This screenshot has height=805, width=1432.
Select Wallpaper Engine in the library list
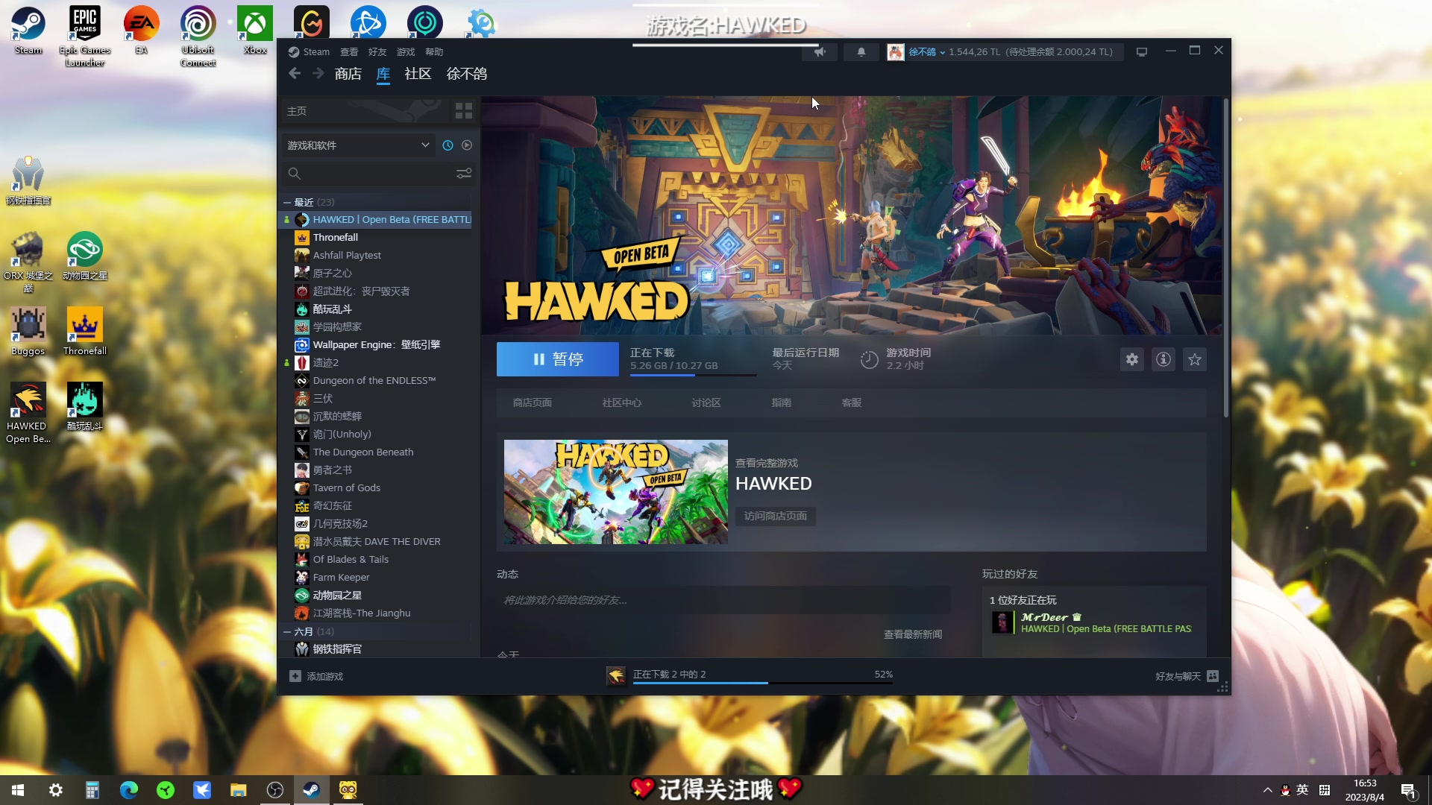tap(377, 344)
